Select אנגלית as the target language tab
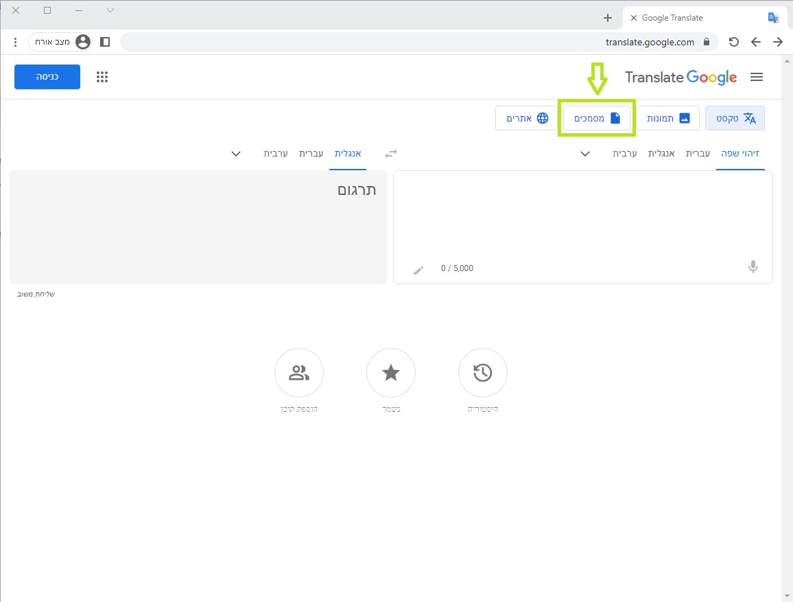Viewport: 793px width, 602px height. tap(348, 154)
